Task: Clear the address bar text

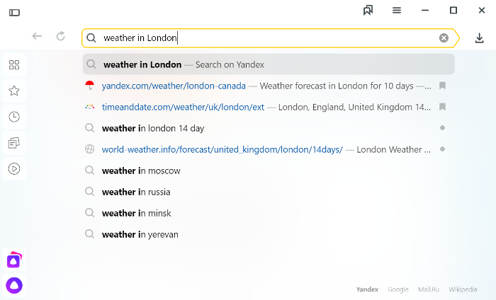Action: [444, 38]
